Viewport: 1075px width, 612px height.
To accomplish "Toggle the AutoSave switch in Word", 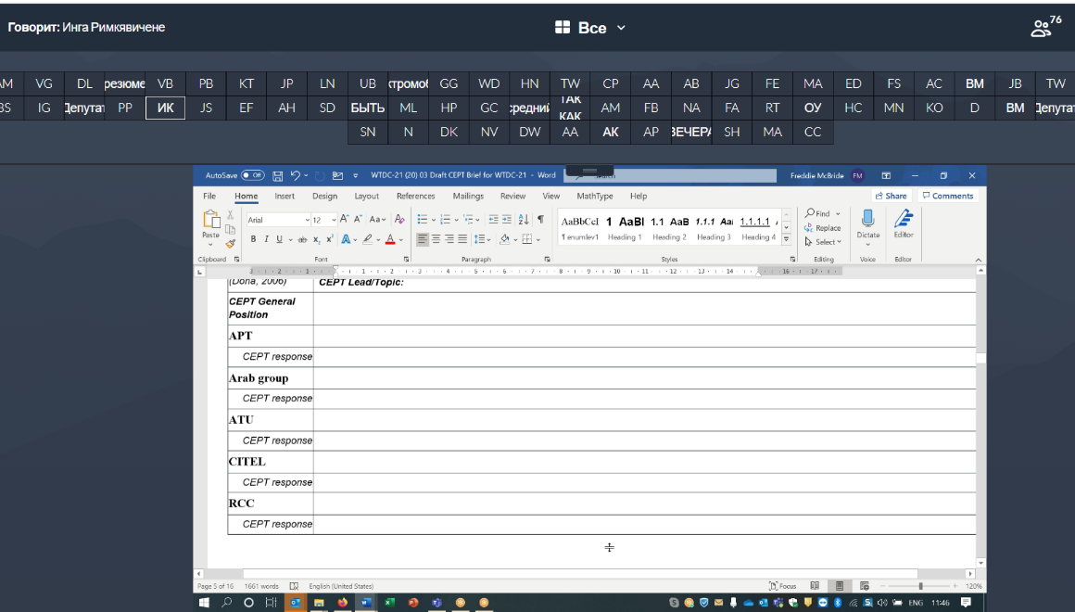I will [x=253, y=175].
